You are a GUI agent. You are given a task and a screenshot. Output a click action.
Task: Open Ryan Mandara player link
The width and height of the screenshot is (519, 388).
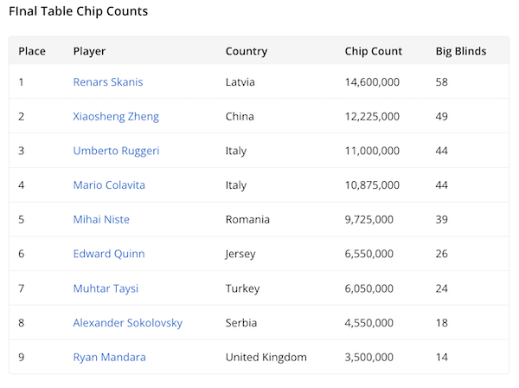click(109, 357)
